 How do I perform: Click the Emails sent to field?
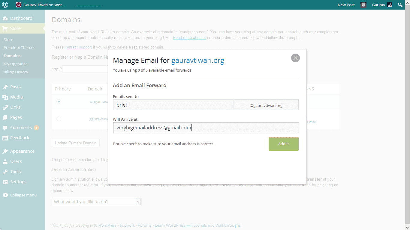[173, 105]
